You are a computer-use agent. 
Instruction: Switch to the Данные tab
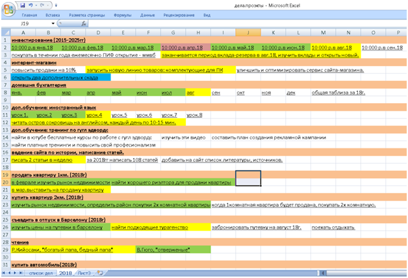147,16
